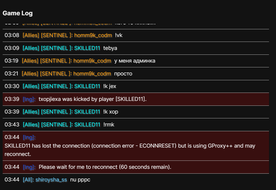
Task: Click SKILLED11 name next to tebya
Action: tap(87, 48)
